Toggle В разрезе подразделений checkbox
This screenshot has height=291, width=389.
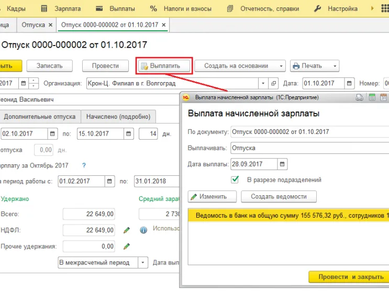[x=235, y=180]
